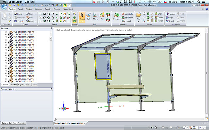209x130 pixels.
Task: Expand the TUB-CEK-0011-3-120803 tree node
Action: tap(6, 61)
